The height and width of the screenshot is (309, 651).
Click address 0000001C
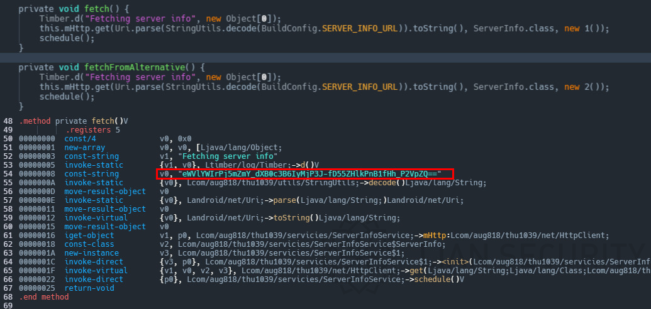tap(37, 262)
